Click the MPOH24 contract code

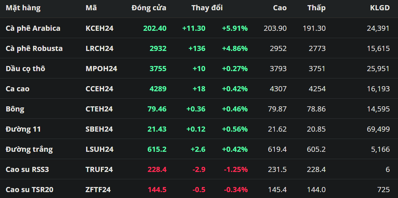click(x=101, y=69)
